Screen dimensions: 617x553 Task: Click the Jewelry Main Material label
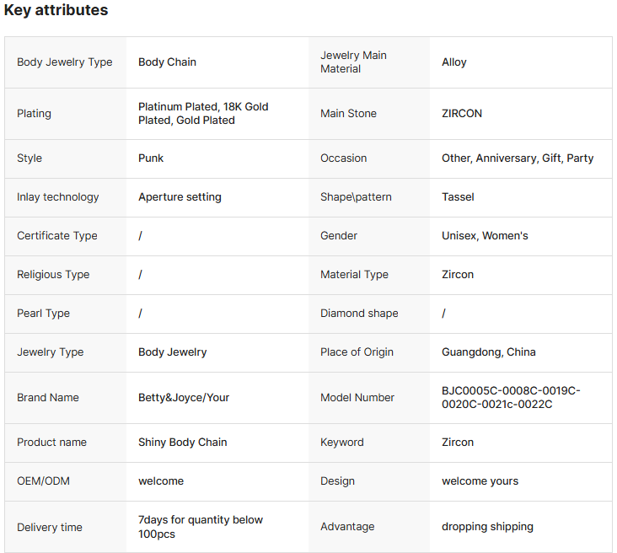click(353, 62)
